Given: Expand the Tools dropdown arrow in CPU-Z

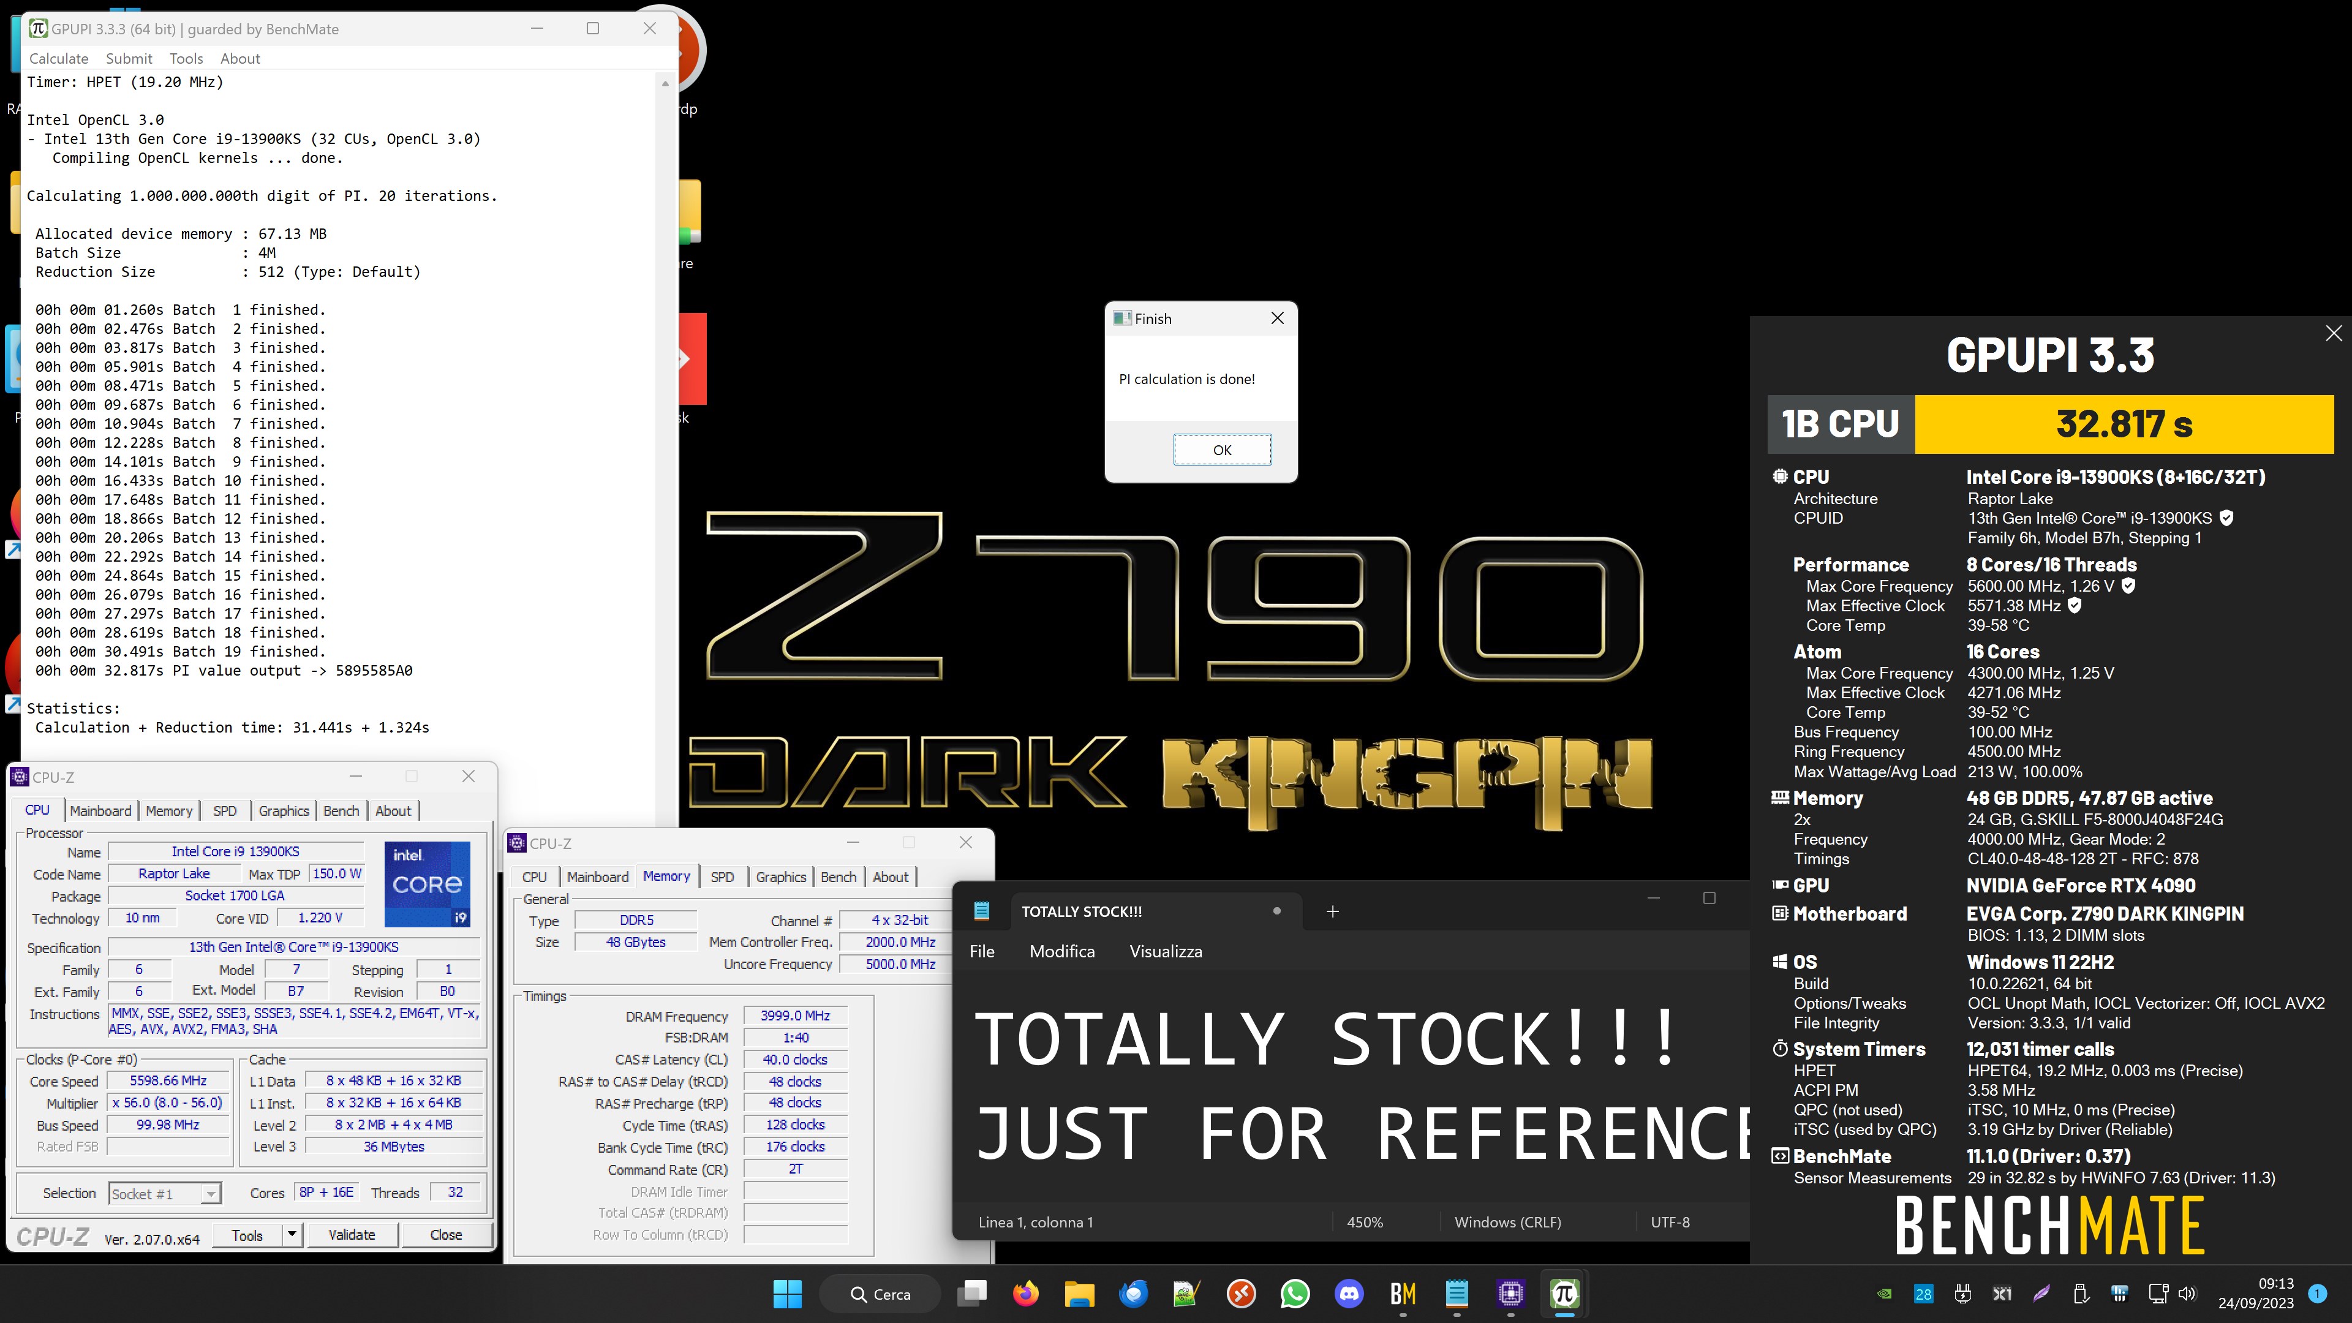Looking at the screenshot, I should click(x=292, y=1234).
